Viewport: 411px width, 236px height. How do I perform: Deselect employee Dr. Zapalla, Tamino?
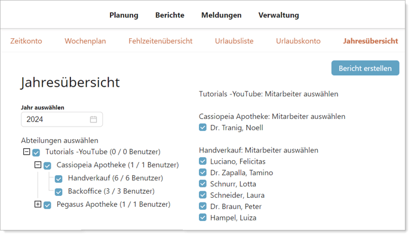pyautogui.click(x=203, y=172)
